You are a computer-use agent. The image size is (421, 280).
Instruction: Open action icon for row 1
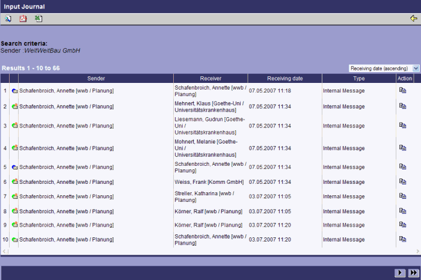(x=403, y=91)
